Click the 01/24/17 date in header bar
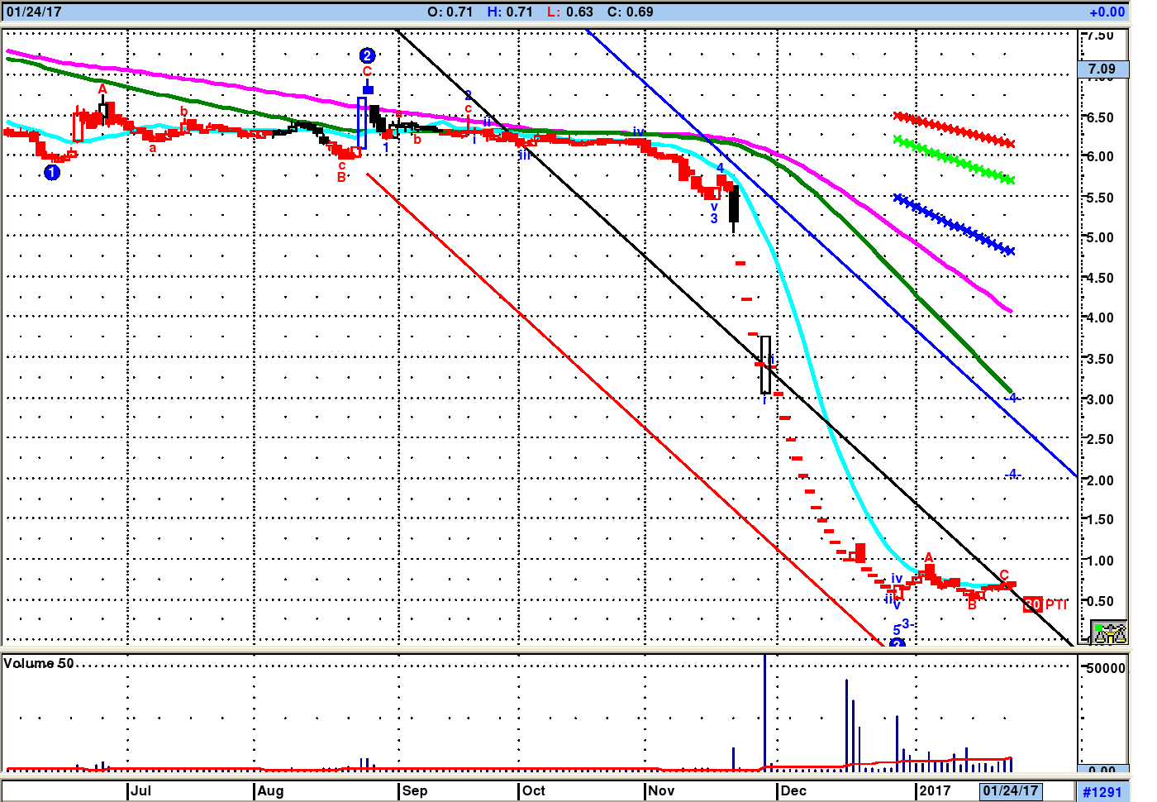1157x802 pixels. (34, 12)
